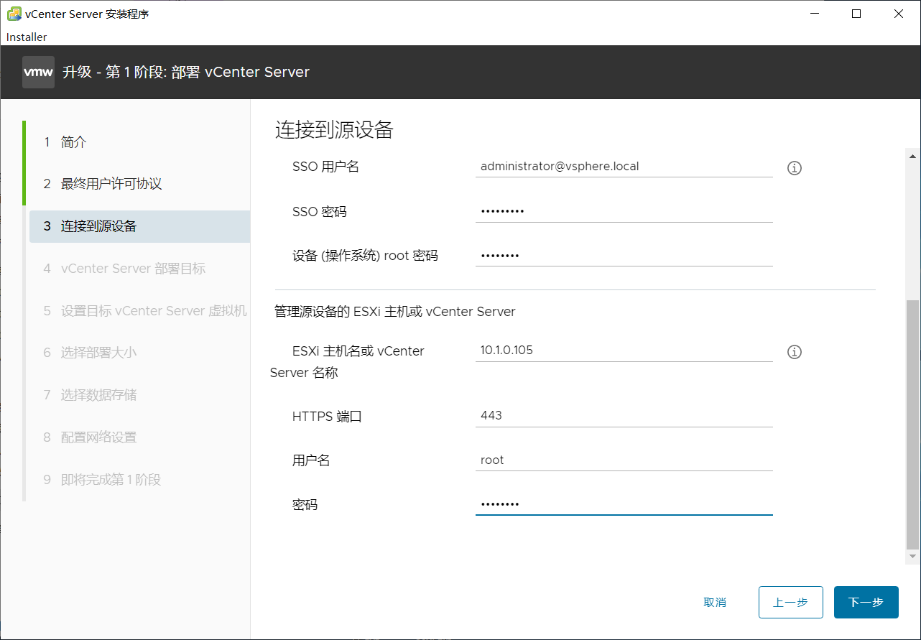Click the SSO 用户名 input field
This screenshot has width=921, height=640.
[624, 166]
